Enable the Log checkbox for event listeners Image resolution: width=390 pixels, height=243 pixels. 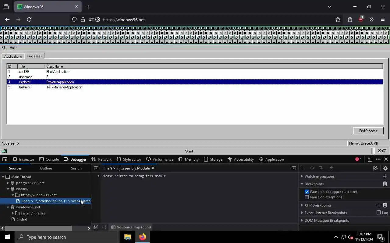pyautogui.click(x=379, y=213)
